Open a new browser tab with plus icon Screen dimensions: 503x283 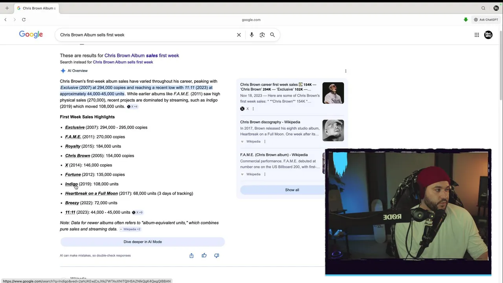(7, 8)
